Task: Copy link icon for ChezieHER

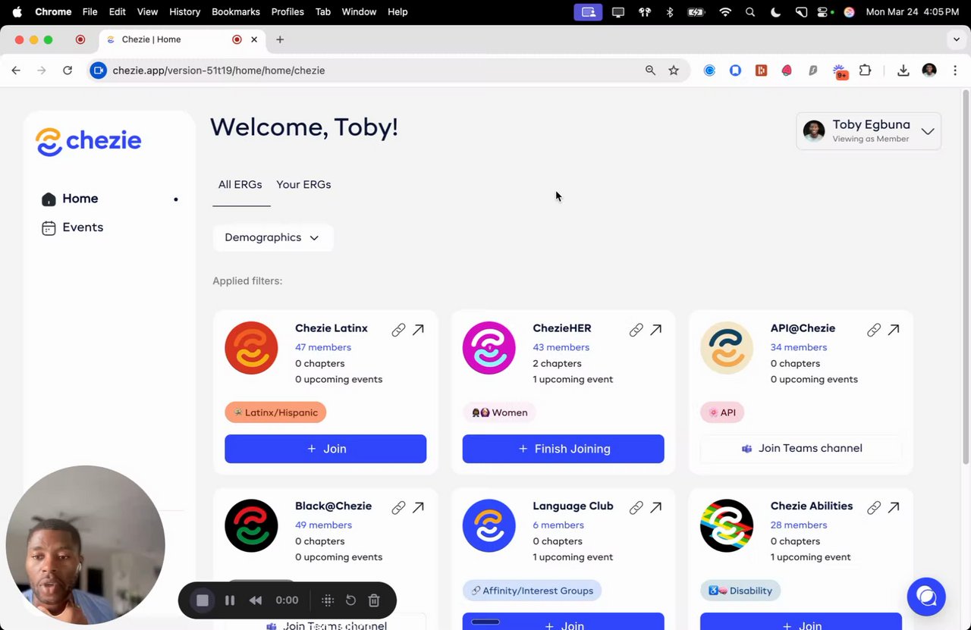Action: click(636, 330)
